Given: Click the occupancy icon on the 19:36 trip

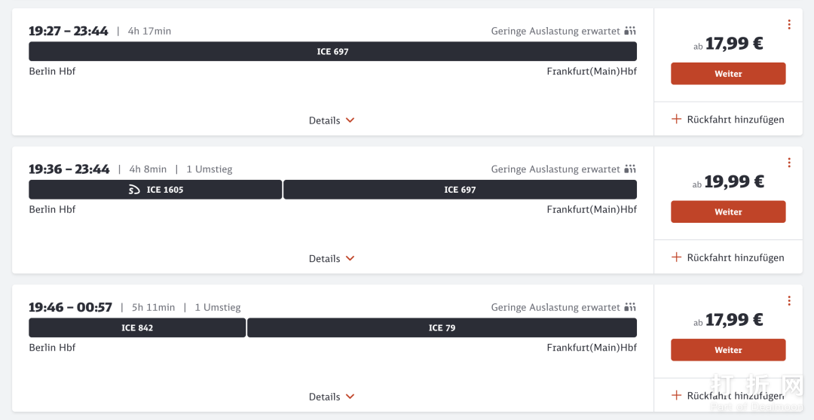Looking at the screenshot, I should (630, 169).
